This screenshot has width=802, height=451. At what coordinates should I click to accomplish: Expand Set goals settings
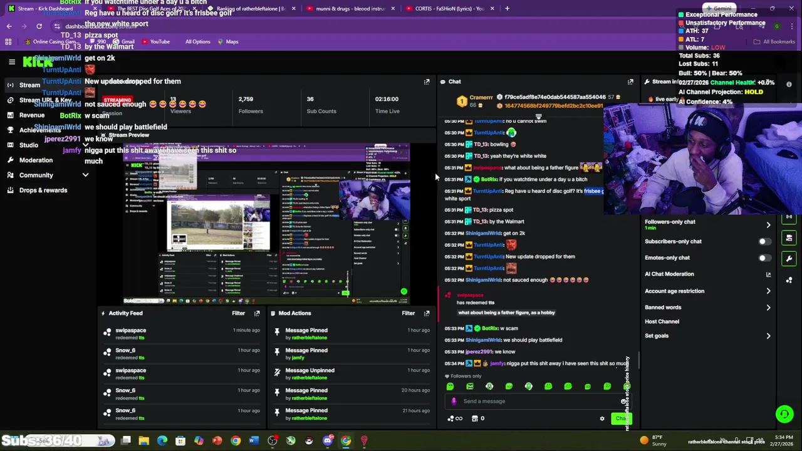768,336
